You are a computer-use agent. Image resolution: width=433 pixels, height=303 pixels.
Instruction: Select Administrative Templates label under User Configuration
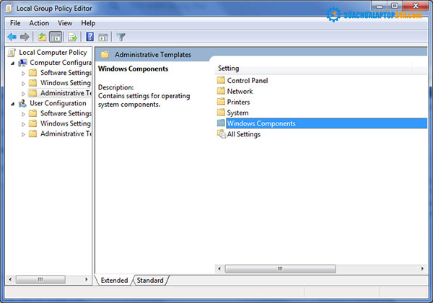[x=66, y=133]
